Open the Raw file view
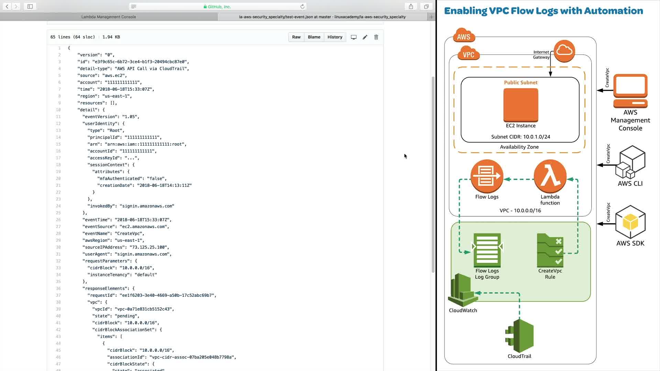 coord(296,37)
